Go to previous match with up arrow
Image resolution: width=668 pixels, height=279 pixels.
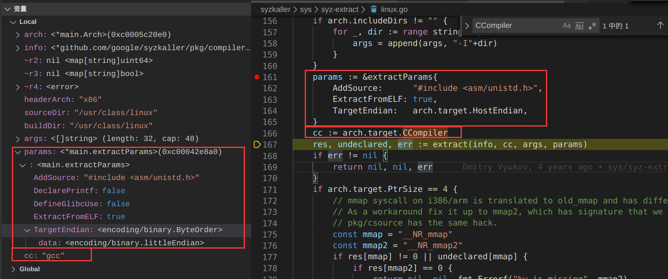(x=660, y=25)
